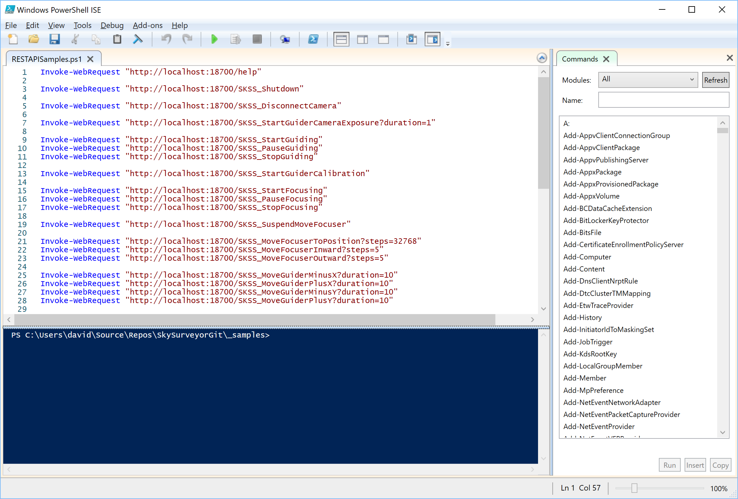Image resolution: width=738 pixels, height=499 pixels.
Task: Select Add-BitLockerKeyProtector command
Action: click(x=606, y=221)
